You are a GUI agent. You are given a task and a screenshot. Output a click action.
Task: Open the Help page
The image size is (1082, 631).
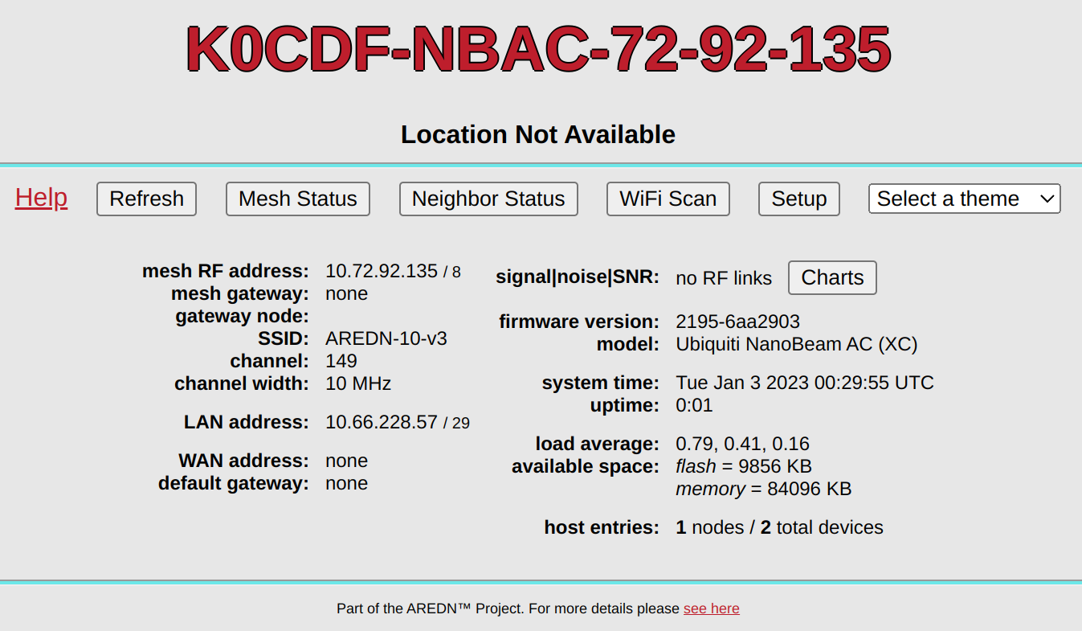[x=40, y=197]
